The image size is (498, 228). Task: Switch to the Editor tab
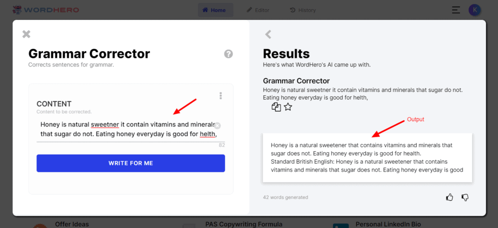[x=258, y=10]
